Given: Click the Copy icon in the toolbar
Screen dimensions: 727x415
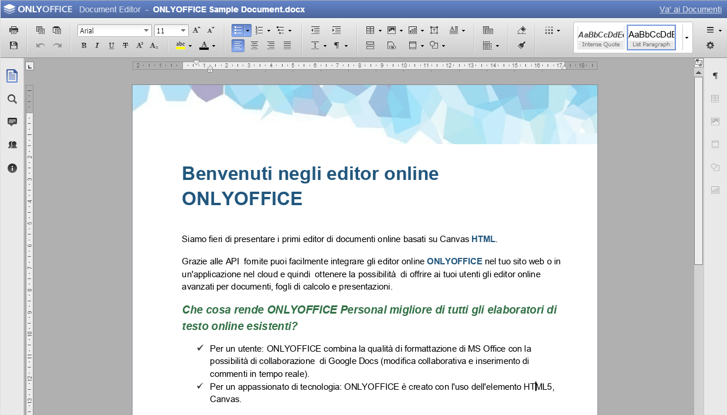Looking at the screenshot, I should pos(40,30).
